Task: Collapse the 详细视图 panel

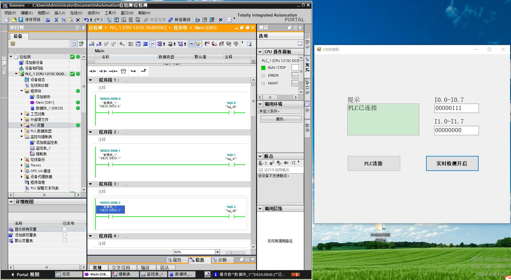Action: [11, 202]
